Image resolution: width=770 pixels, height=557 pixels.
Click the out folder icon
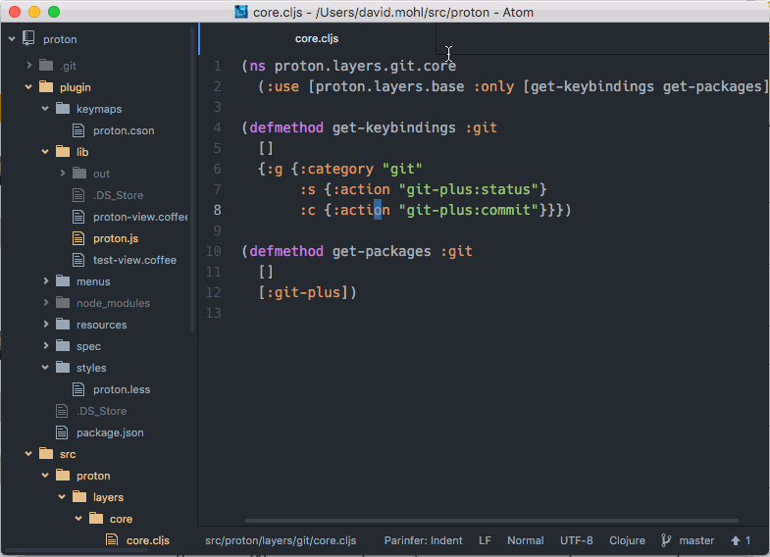tap(79, 174)
